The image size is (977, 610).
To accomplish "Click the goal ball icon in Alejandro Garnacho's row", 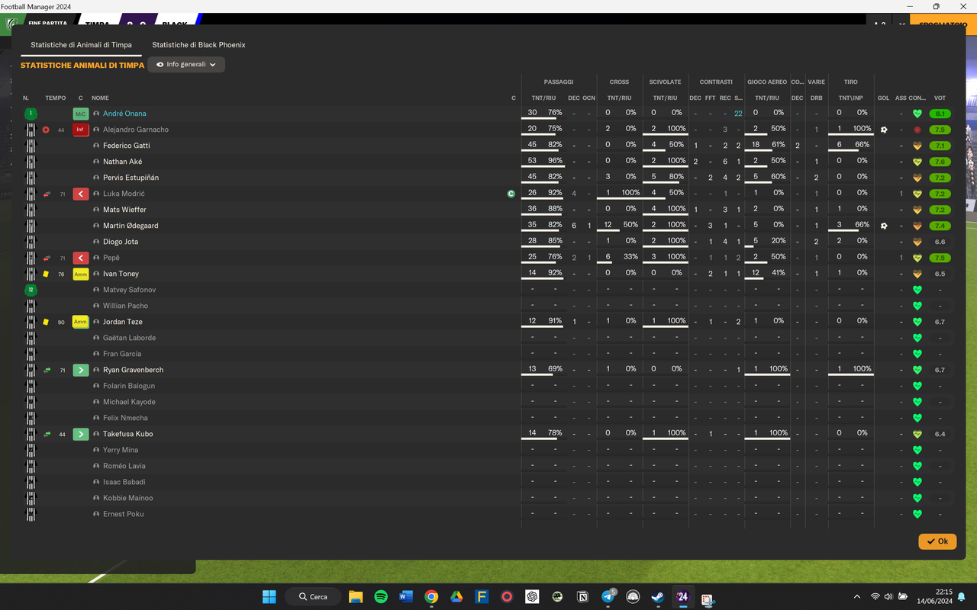I will tap(884, 130).
